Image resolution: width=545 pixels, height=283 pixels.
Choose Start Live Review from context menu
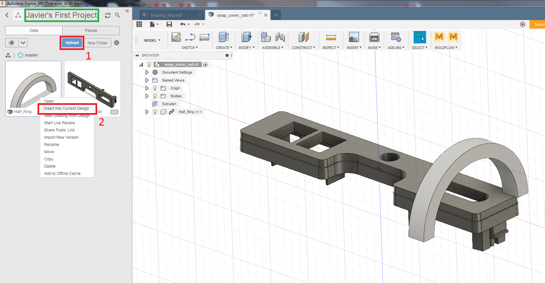[x=60, y=123]
